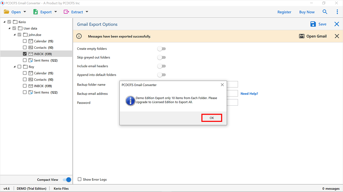Click the User data folder icon

[x=20, y=28]
